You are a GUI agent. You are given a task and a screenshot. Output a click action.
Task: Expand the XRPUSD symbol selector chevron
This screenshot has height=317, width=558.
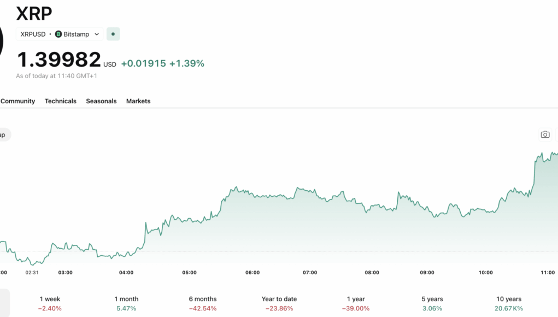point(97,34)
